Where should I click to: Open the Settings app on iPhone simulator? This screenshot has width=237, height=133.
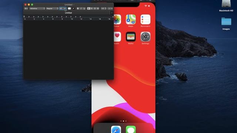point(146,37)
